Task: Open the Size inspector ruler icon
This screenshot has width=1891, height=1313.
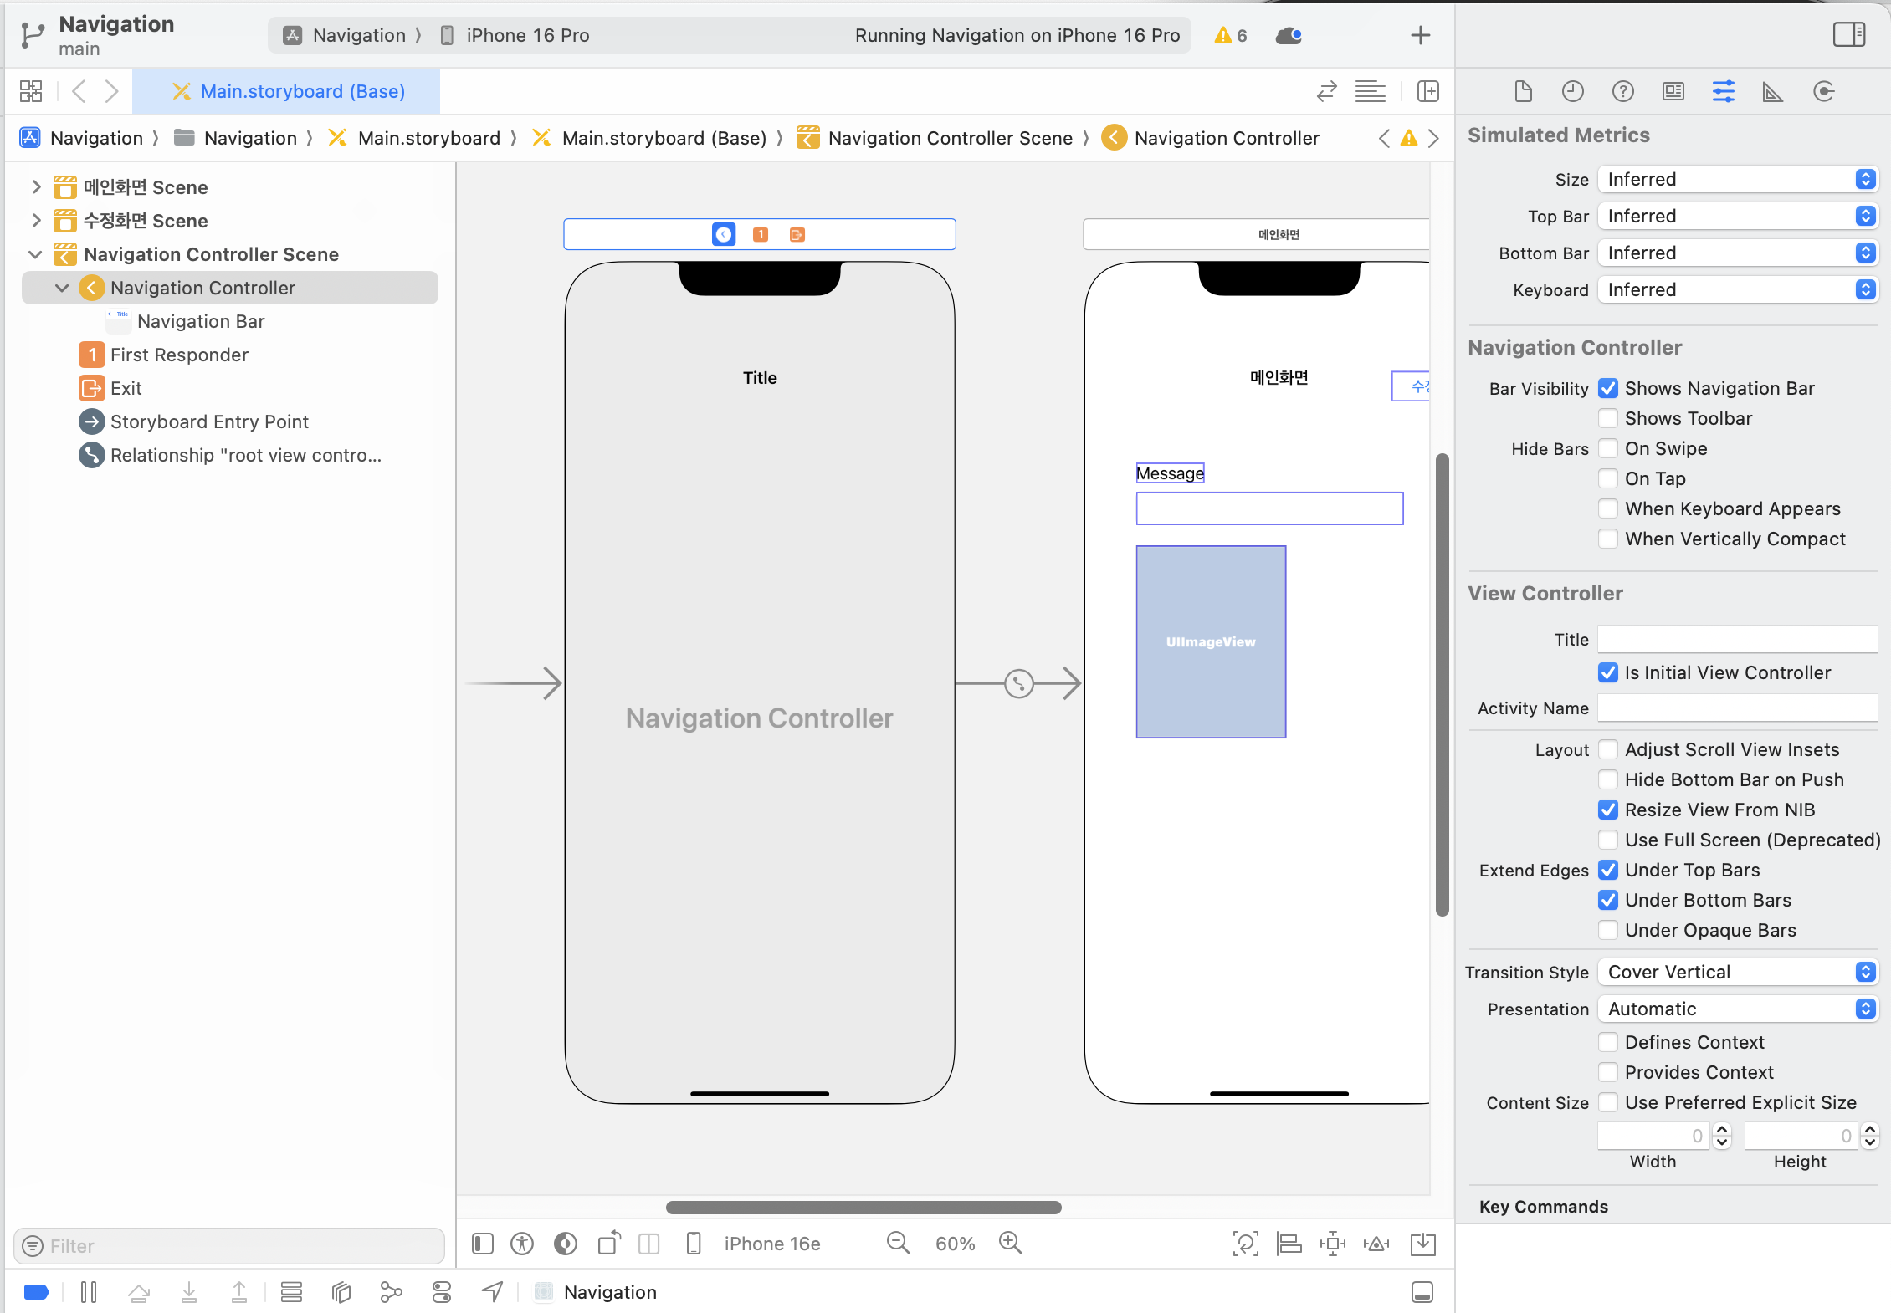Action: 1773,91
